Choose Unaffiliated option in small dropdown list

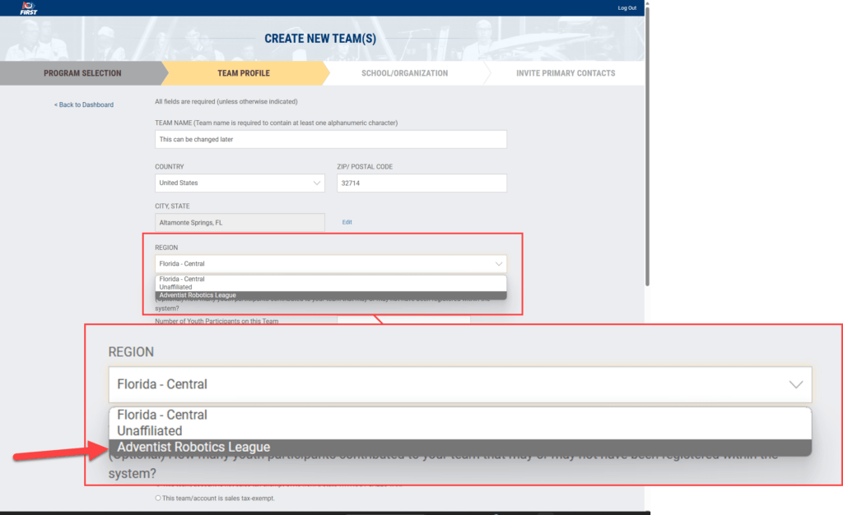[331, 287]
